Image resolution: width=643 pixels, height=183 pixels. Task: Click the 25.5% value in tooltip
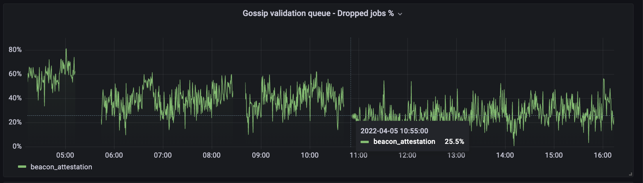(454, 142)
